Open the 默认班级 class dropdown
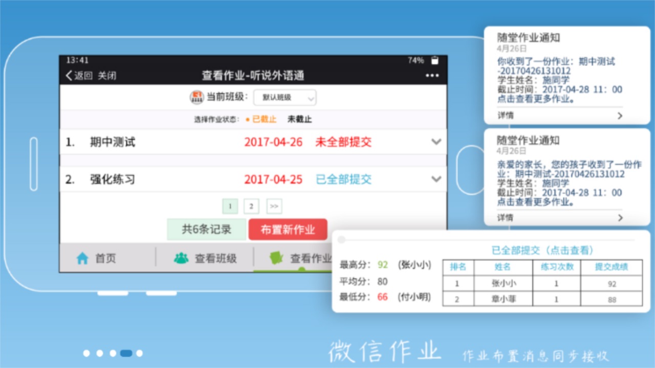This screenshot has height=368, width=655. tap(285, 98)
